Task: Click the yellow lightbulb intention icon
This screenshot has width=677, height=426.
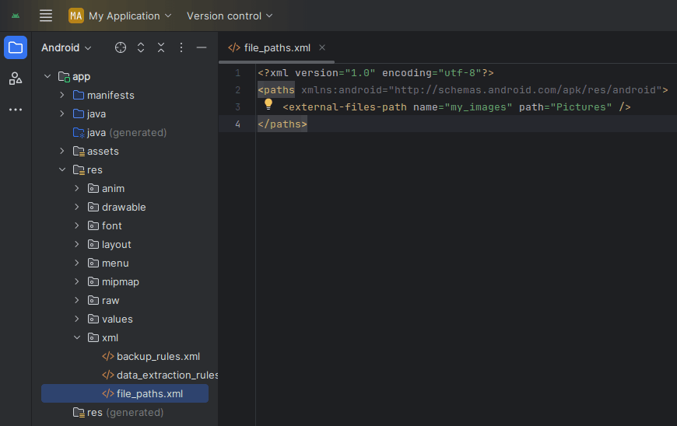Action: (268, 104)
